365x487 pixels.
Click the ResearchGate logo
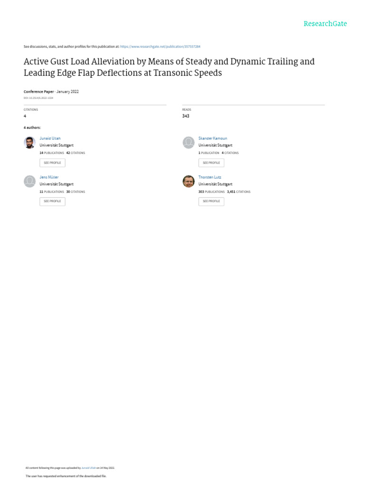click(x=325, y=24)
